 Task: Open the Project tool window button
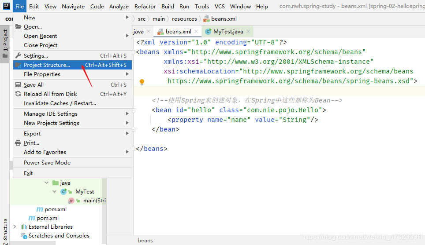[5, 44]
